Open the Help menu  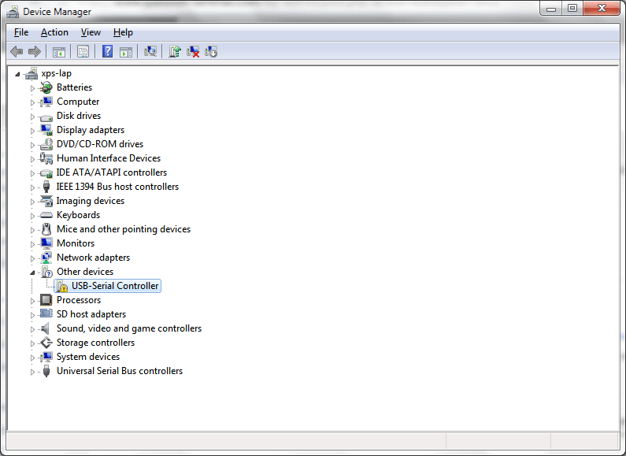click(123, 32)
